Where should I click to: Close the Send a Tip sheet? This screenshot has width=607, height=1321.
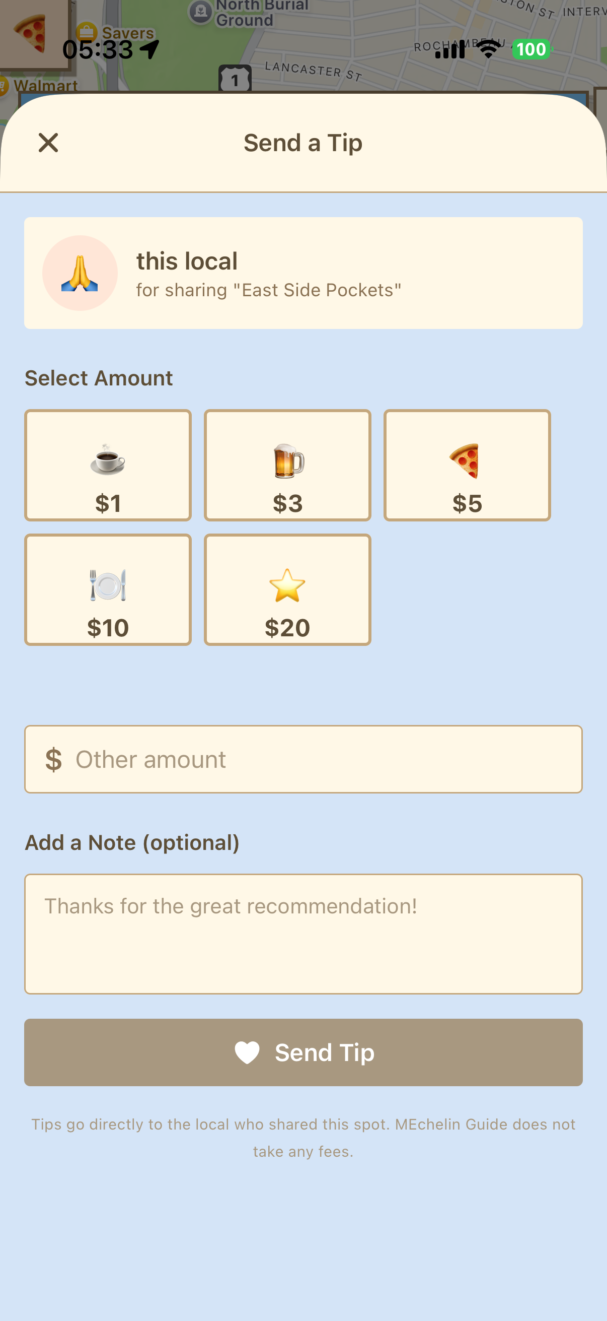click(x=48, y=143)
